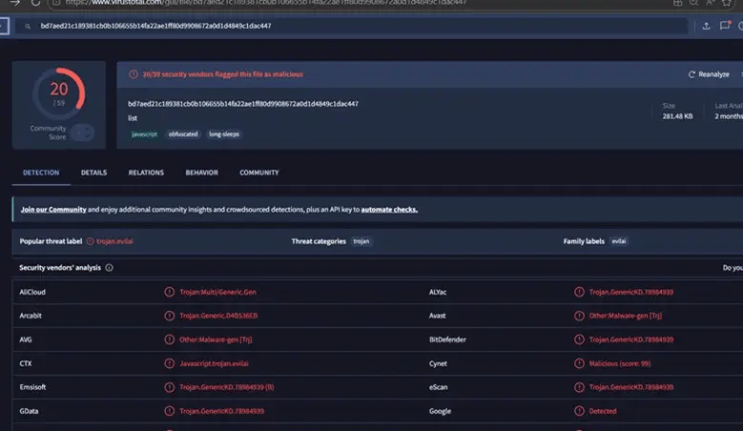Click the 20/59 detection score gauge
The height and width of the screenshot is (431, 743).
point(59,93)
